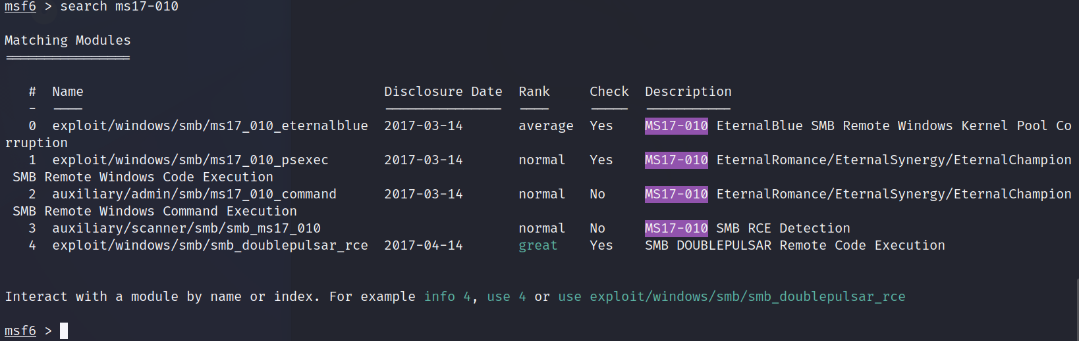1079x341 pixels.
Task: Click the 2017-04-14 disclosure date
Action: 424,245
